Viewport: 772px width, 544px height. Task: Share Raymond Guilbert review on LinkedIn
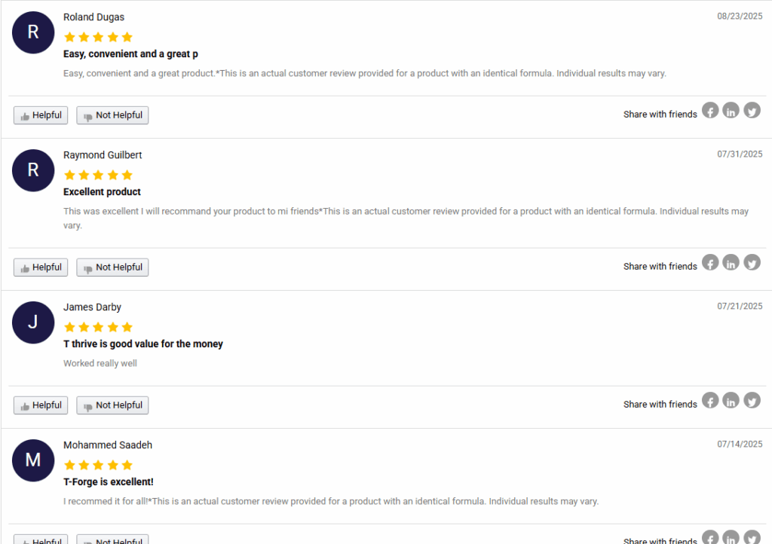tap(731, 262)
